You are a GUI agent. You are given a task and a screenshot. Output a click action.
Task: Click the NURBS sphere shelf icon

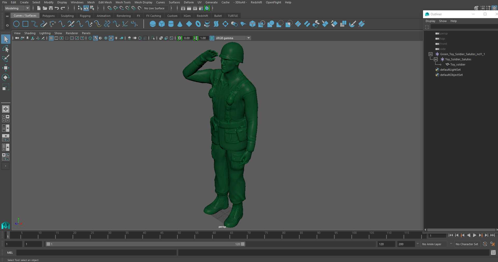pos(153,24)
